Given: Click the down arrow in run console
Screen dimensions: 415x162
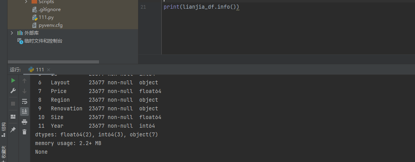Looking at the screenshot, I should click(x=24, y=91).
